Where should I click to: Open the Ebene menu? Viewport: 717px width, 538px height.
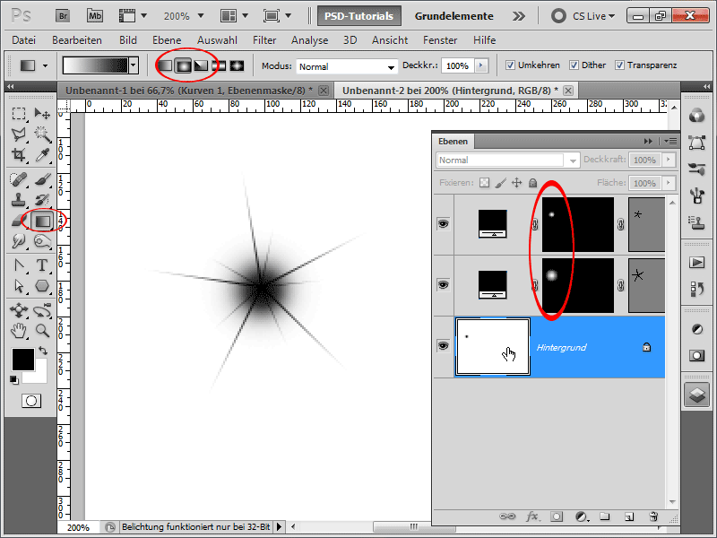point(167,40)
